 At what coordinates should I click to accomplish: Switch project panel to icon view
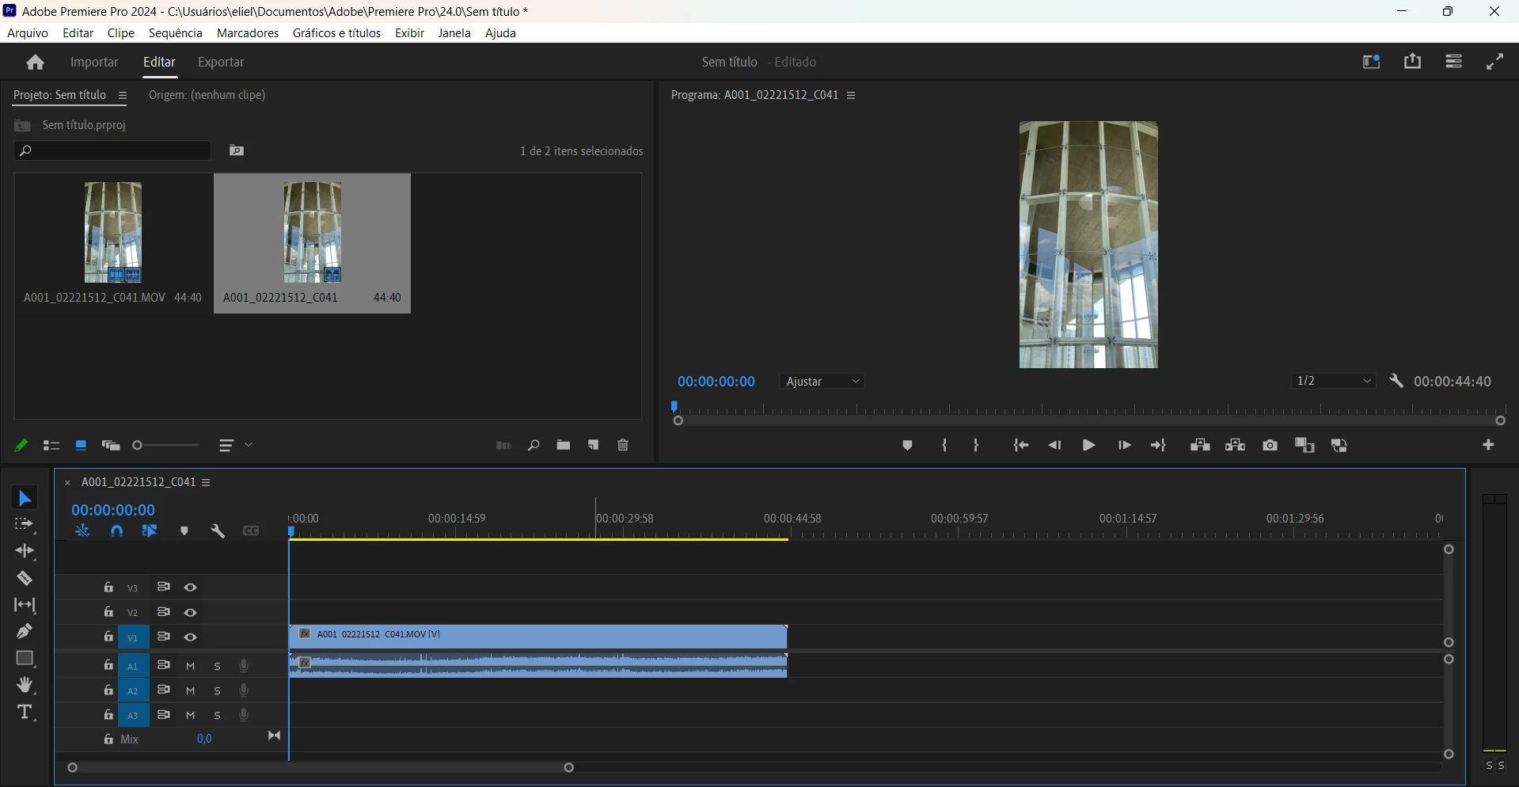point(81,447)
